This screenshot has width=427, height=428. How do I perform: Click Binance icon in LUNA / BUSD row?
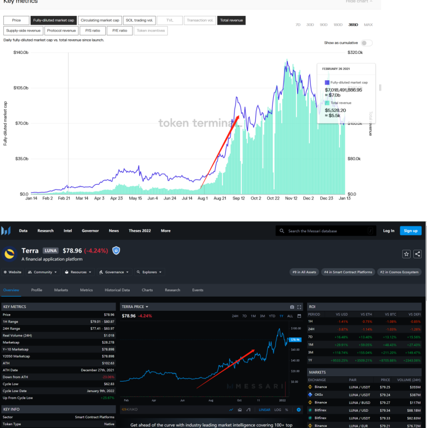click(310, 402)
